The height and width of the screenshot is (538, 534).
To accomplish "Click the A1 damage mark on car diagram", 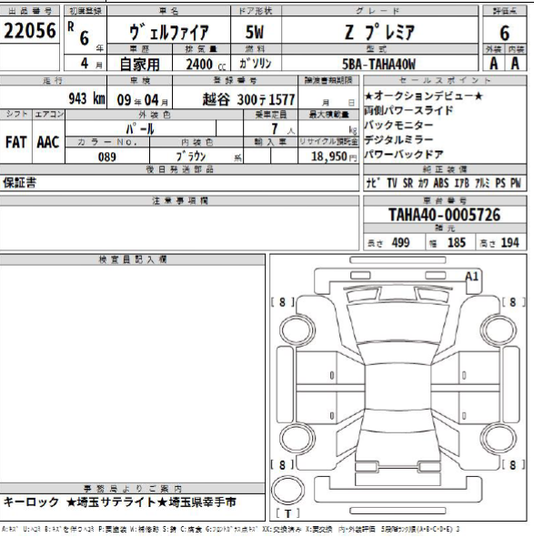I will (x=471, y=276).
